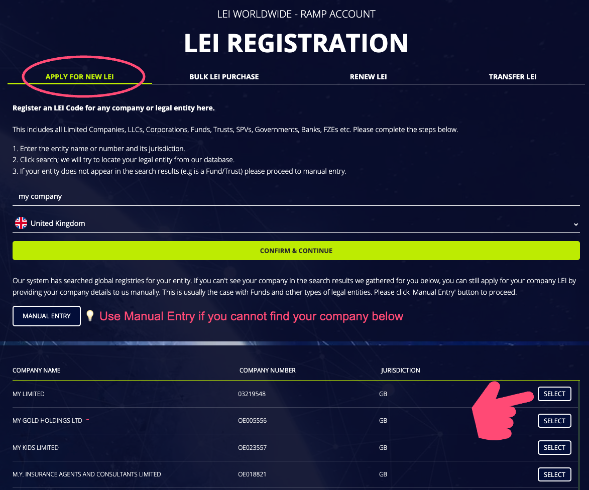Expand the jurisdiction dropdown chevron
The height and width of the screenshot is (490, 589).
point(576,224)
